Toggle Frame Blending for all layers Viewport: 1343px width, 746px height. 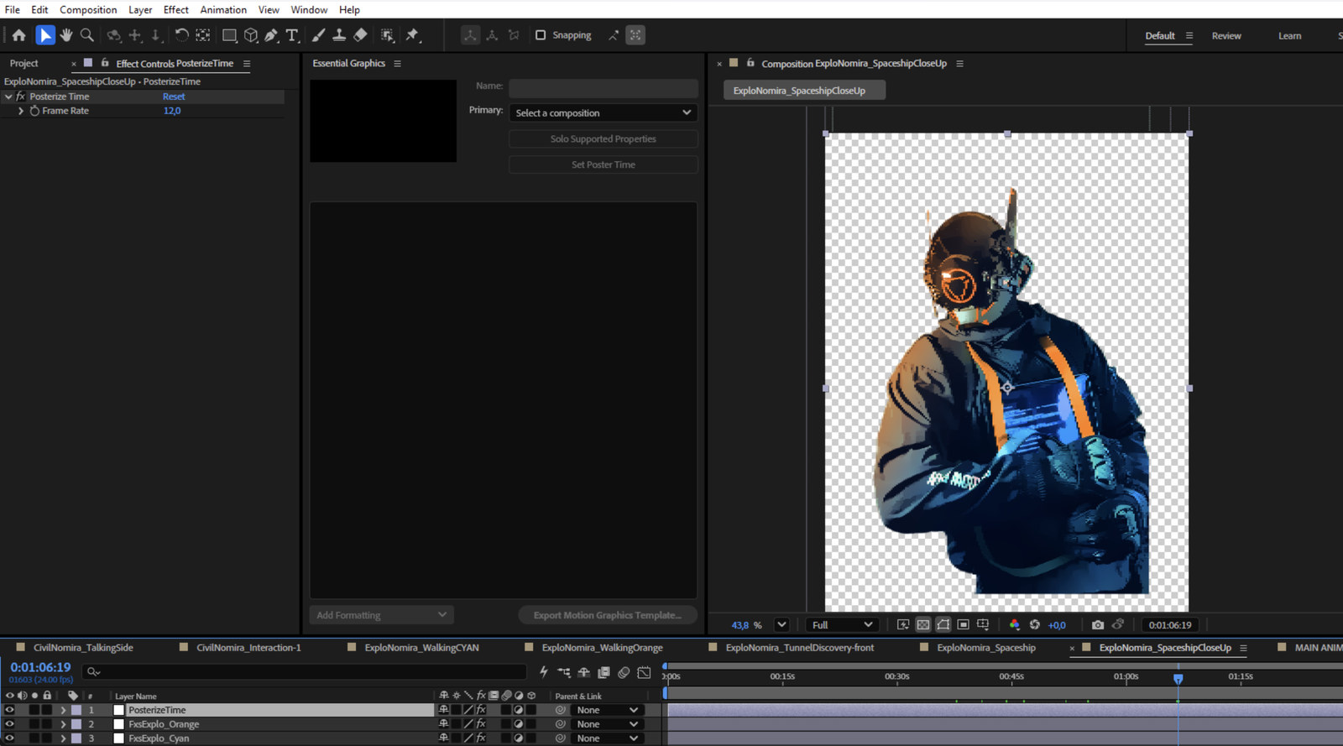click(x=604, y=672)
